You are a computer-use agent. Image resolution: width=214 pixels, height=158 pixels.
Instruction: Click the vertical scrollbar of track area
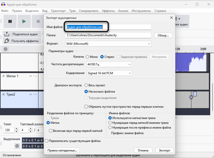coord(212,97)
